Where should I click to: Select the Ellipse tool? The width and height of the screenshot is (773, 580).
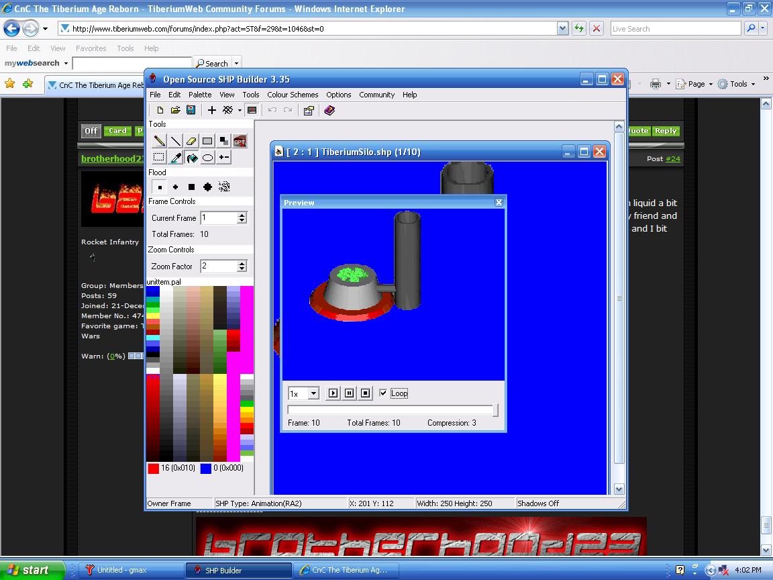[x=207, y=157]
